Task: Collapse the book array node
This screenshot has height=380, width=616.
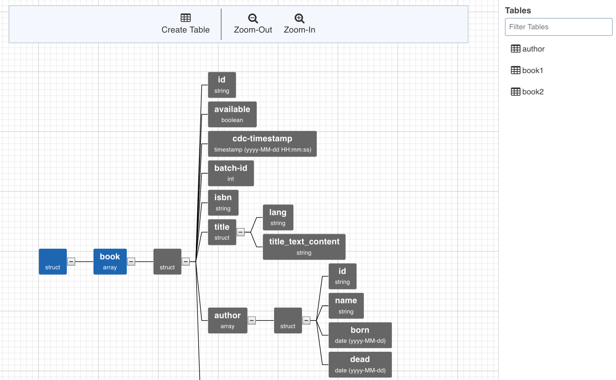Action: click(x=131, y=262)
